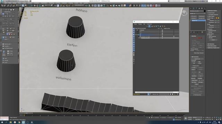Toggle the Show Cage checkbox
Viewport: 222px width, 124px height.
pyautogui.click(x=208, y=18)
